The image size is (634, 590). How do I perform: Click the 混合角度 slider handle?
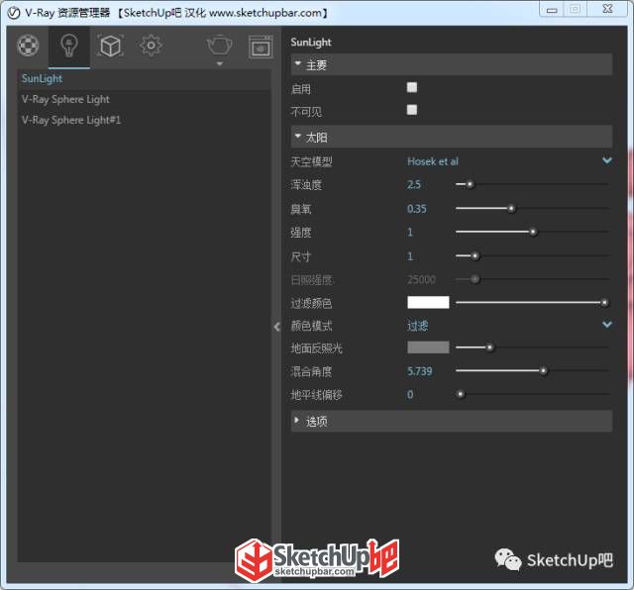tap(544, 370)
